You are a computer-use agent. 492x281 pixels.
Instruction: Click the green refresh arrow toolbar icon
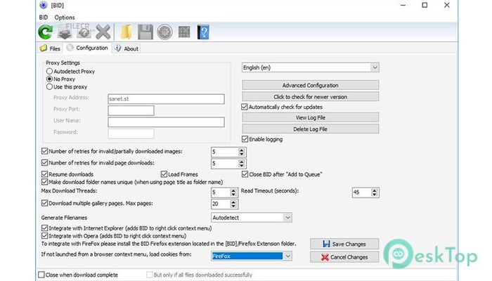46,32
